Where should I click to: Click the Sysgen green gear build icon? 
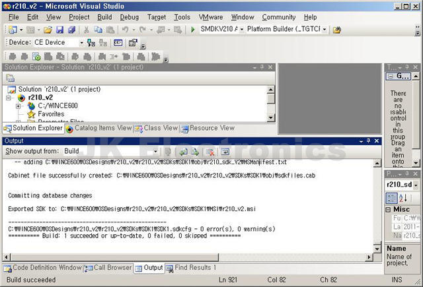point(36,57)
